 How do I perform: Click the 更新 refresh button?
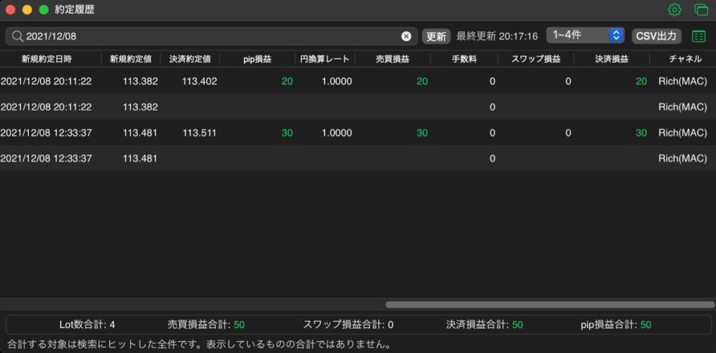coord(436,36)
